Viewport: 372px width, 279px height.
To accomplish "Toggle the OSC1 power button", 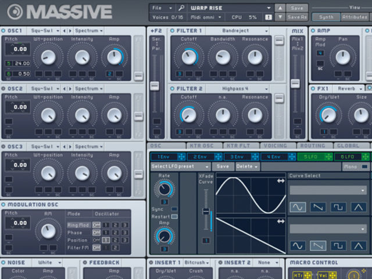I will click(3, 31).
